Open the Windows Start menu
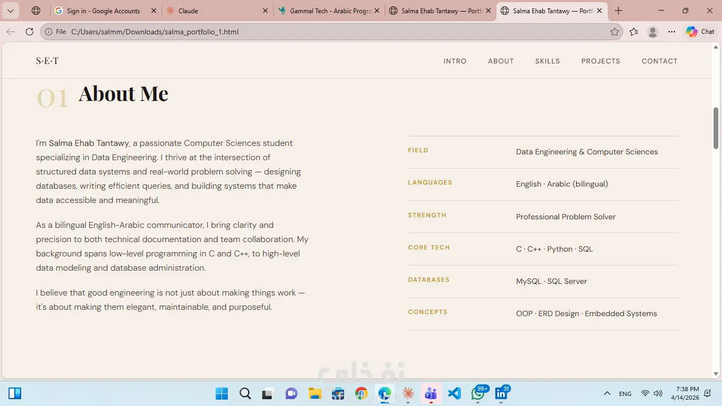Image resolution: width=722 pixels, height=406 pixels. click(222, 393)
